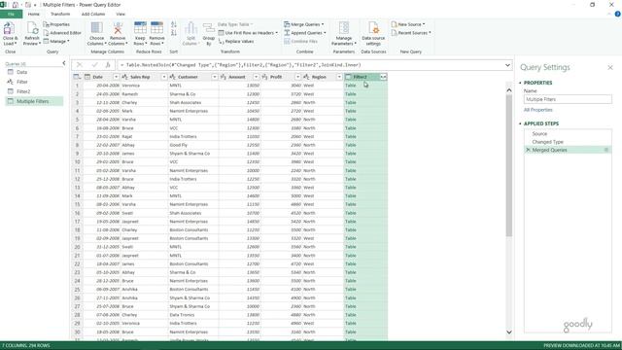
Task: Collapse the PROPERTIES section
Action: point(520,83)
